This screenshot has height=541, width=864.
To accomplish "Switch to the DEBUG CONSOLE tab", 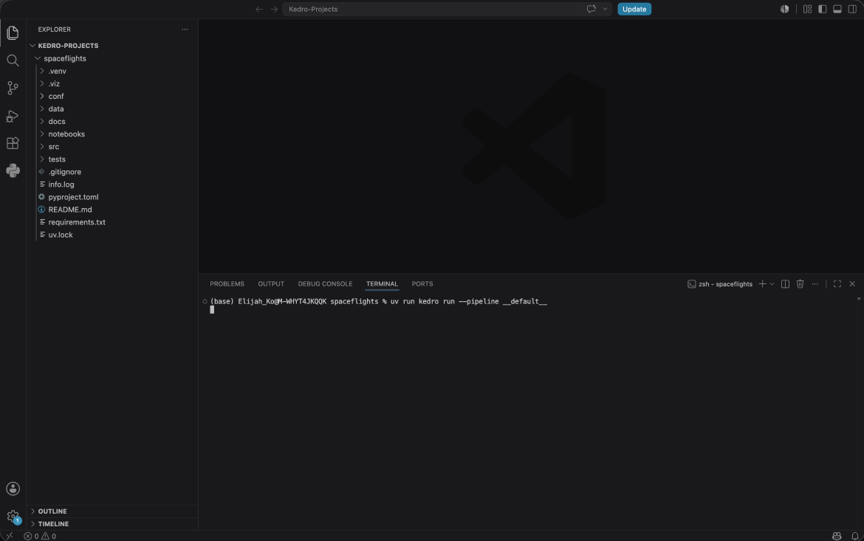I will click(325, 283).
